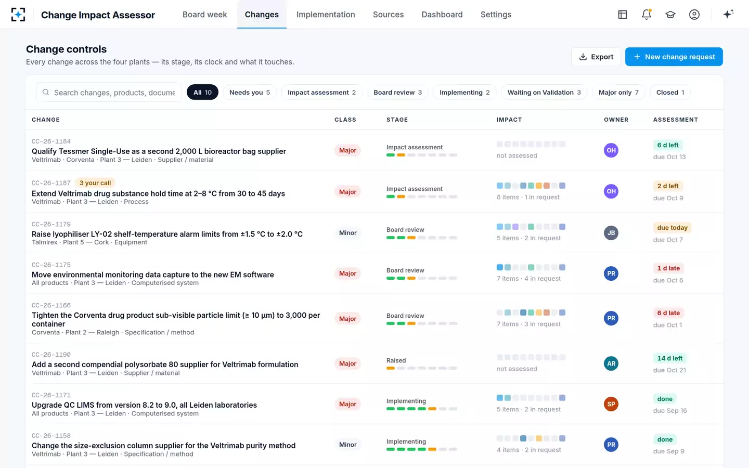The width and height of the screenshot is (749, 468).
Task: Open the Dashboard tab
Action: coord(442,15)
